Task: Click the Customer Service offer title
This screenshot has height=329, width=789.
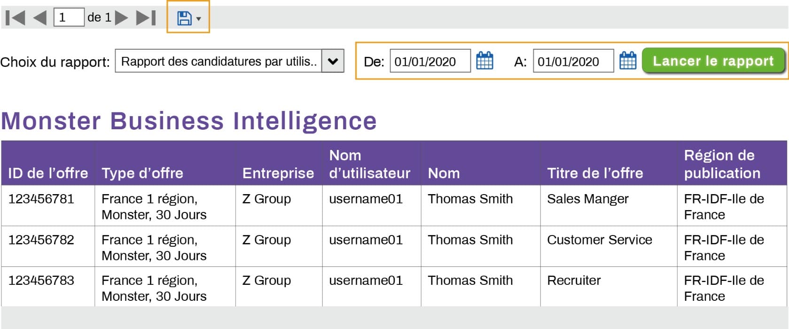Action: coord(600,240)
